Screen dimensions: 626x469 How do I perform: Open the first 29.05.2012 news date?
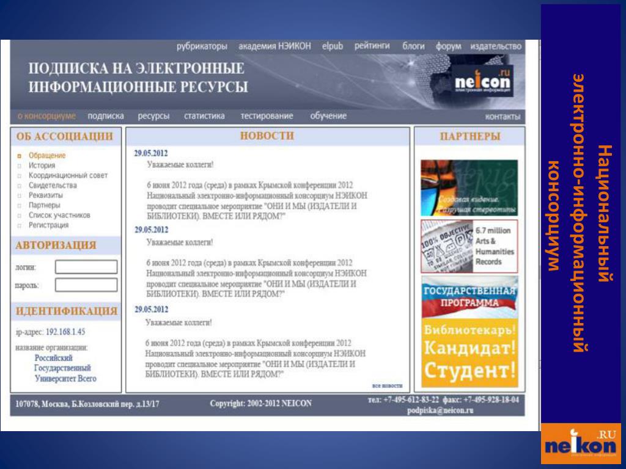point(151,153)
